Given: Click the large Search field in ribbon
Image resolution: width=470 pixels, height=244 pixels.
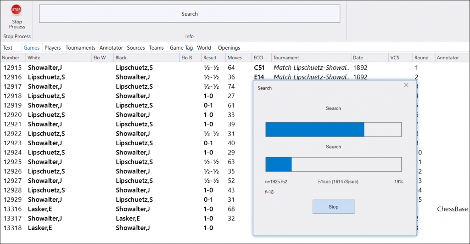Looking at the screenshot, I should tap(190, 13).
